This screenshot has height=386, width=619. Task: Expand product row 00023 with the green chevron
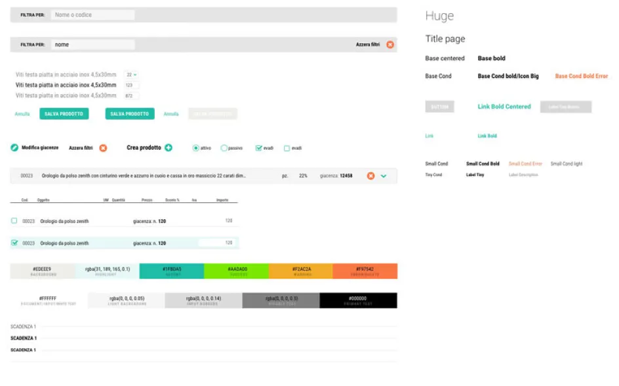(384, 176)
